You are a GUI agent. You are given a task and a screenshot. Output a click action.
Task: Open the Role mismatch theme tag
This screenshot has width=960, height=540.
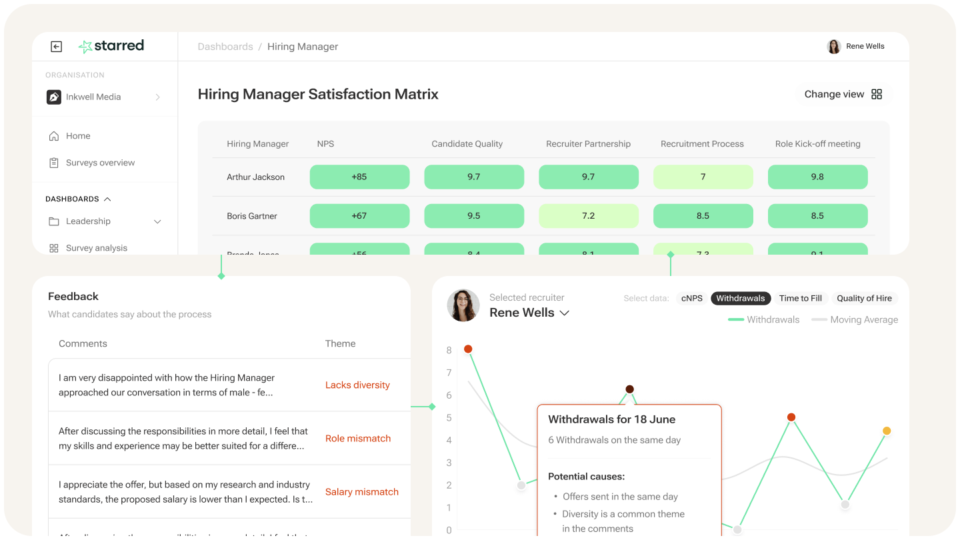click(x=358, y=439)
